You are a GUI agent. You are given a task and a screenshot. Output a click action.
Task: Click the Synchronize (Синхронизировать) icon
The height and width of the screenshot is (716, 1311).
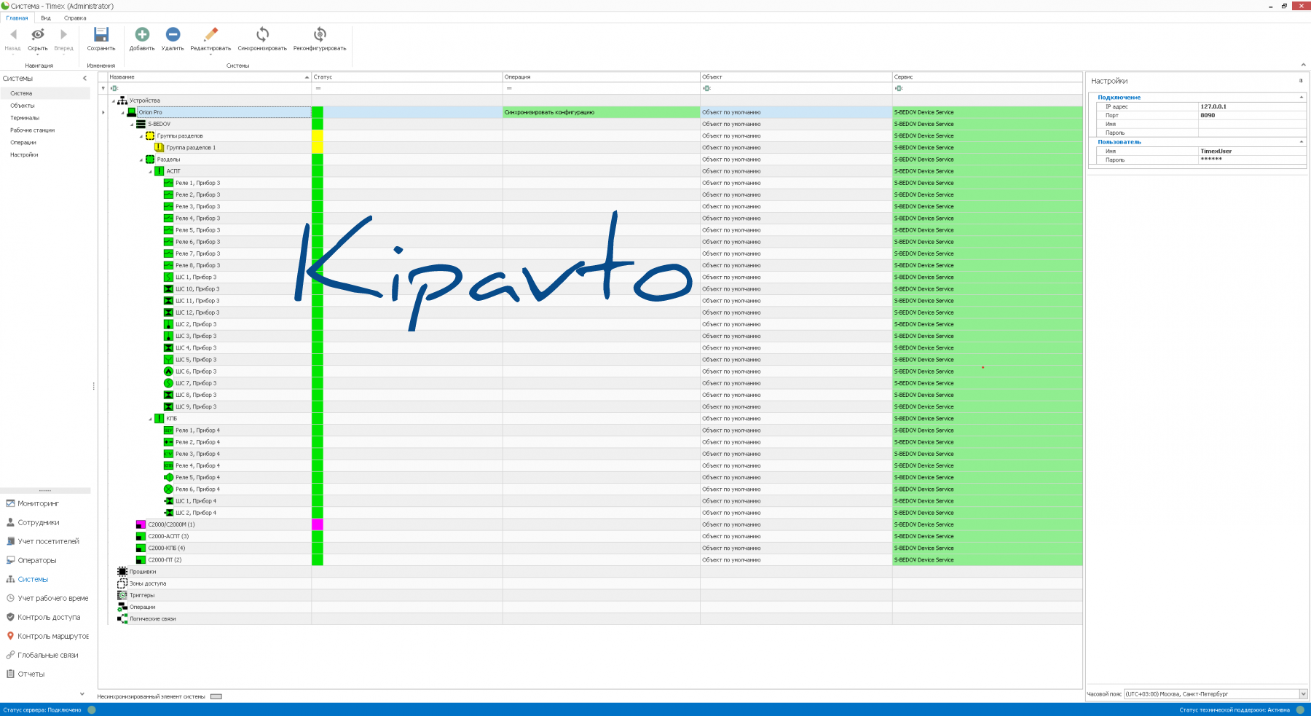point(262,35)
